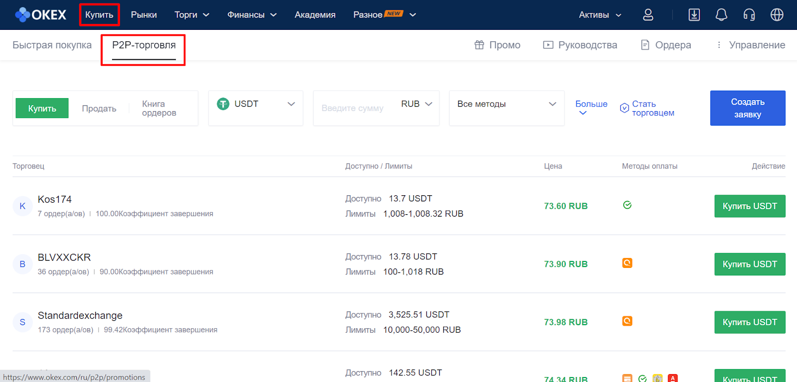Click the Руководства video icon

click(548, 45)
